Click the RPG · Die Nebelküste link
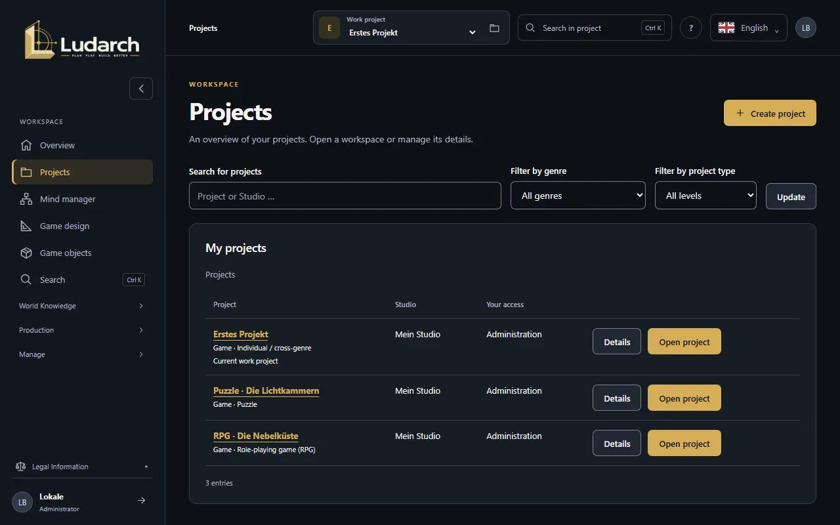 [x=256, y=436]
